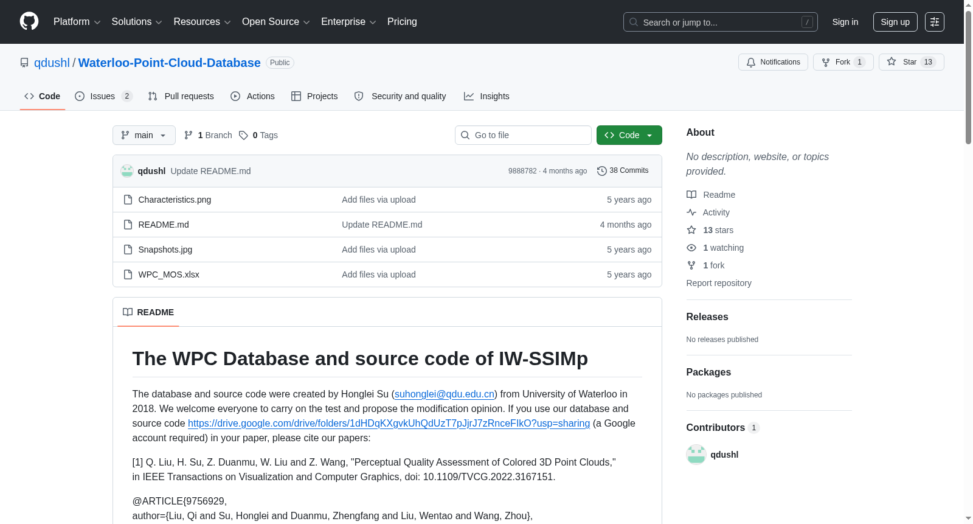Image resolution: width=973 pixels, height=524 pixels.
Task: Expand the Platform menu
Action: (x=77, y=22)
